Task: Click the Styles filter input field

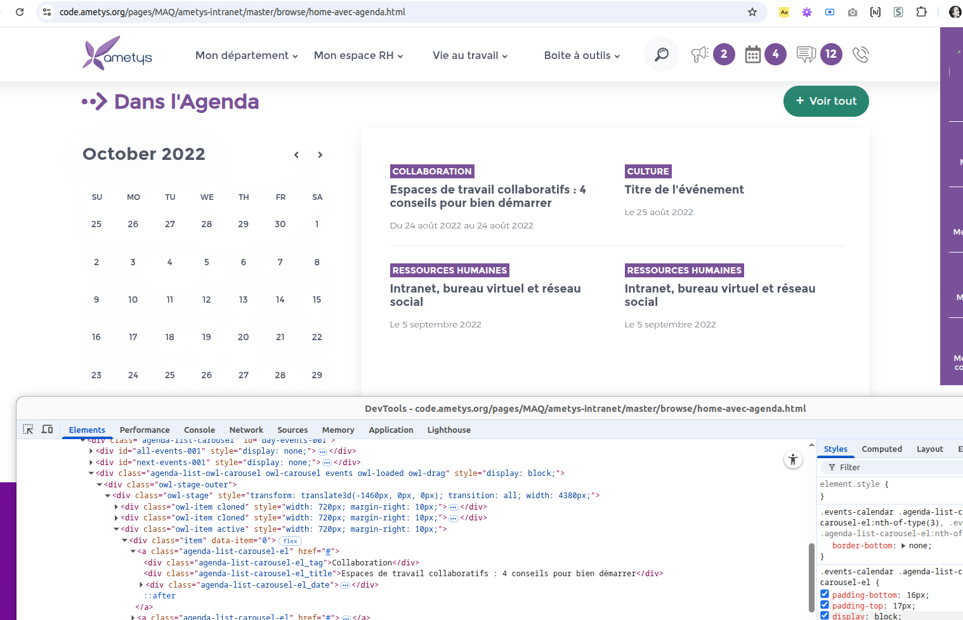Action: click(x=894, y=468)
